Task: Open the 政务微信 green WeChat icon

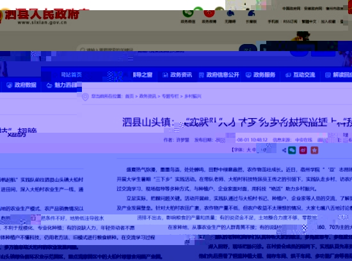Action: coord(188,13)
